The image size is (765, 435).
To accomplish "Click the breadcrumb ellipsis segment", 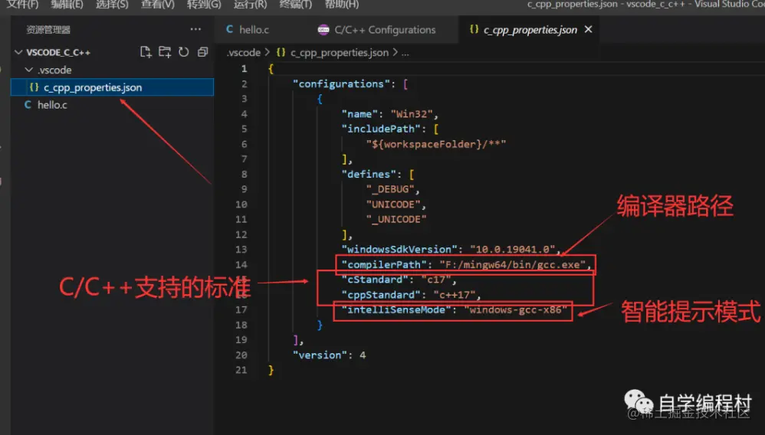I will pyautogui.click(x=405, y=53).
